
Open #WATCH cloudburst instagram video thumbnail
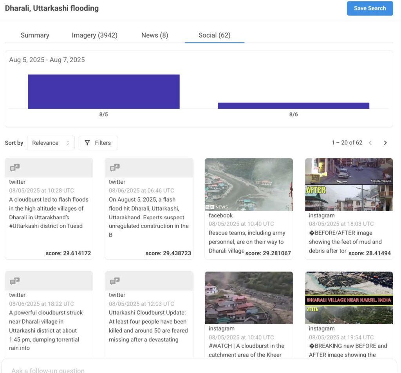tap(249, 298)
